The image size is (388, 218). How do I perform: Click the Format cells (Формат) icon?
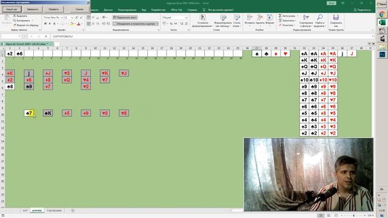(270, 18)
